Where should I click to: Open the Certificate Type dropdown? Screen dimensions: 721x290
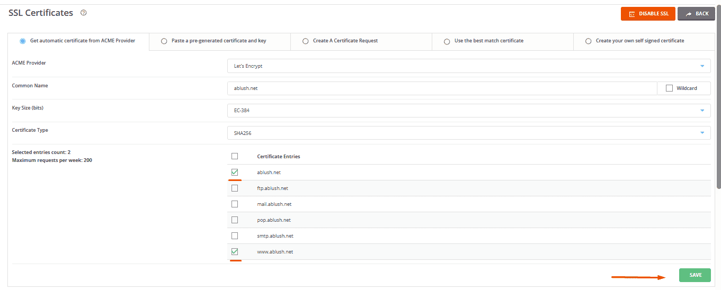click(x=468, y=133)
